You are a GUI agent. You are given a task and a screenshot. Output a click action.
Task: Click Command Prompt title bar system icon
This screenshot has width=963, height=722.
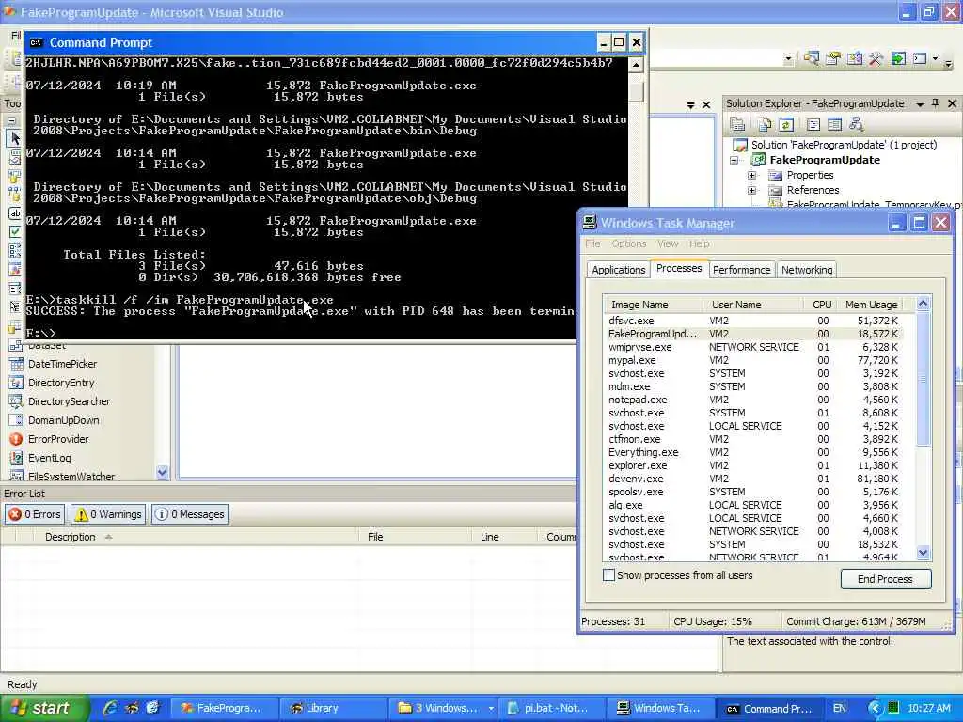(37, 42)
